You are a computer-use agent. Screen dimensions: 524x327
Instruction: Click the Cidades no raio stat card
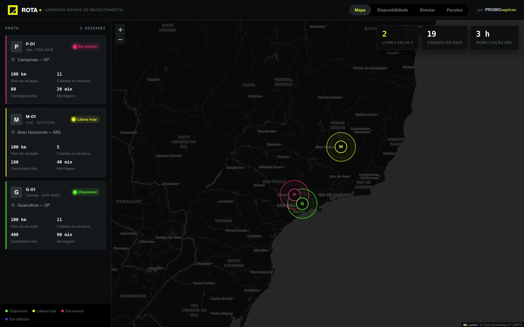[x=444, y=38]
